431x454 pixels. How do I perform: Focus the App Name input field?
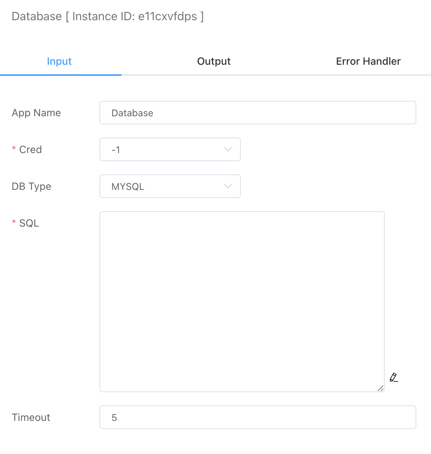[x=257, y=113]
